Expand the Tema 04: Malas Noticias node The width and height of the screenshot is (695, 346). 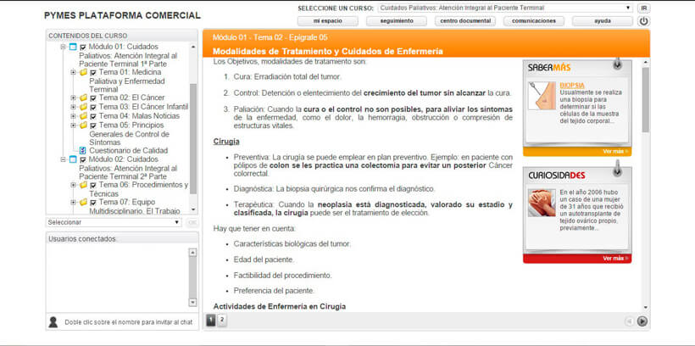click(x=73, y=116)
